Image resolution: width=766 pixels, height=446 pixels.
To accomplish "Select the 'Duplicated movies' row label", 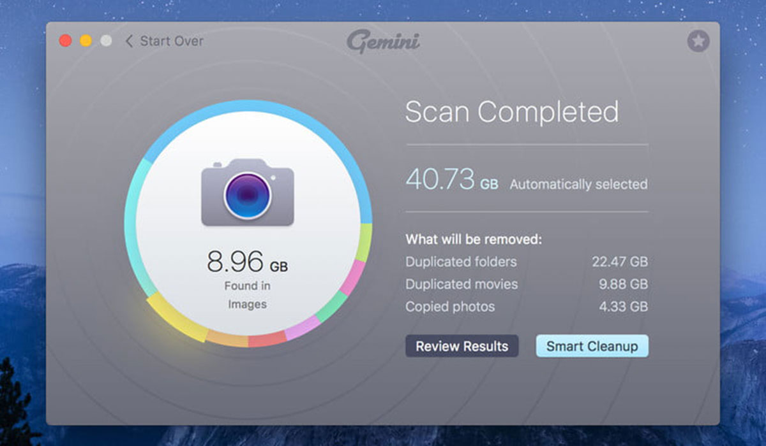I will click(x=462, y=284).
